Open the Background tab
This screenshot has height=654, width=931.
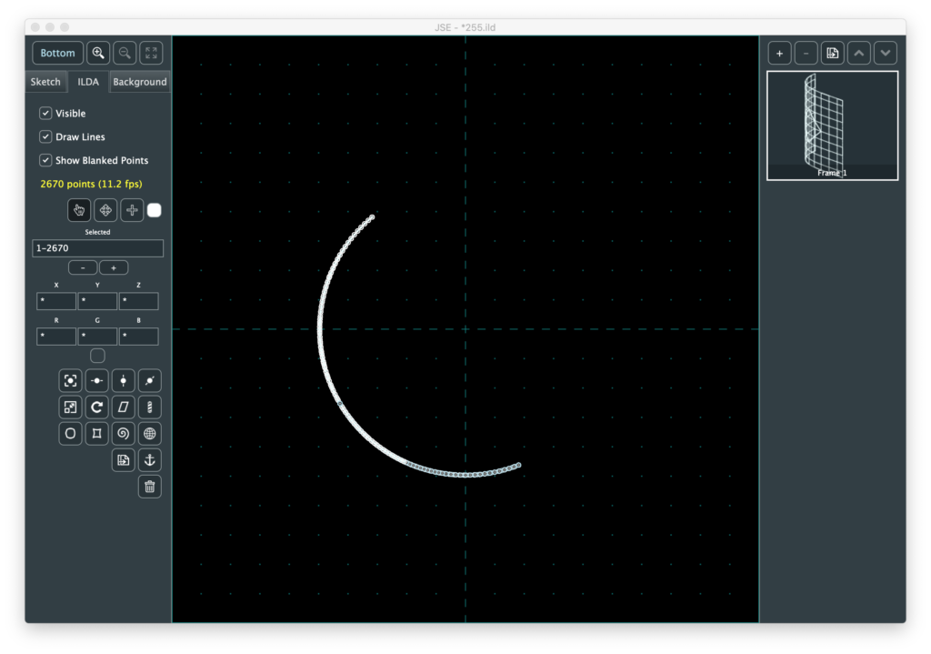140,82
